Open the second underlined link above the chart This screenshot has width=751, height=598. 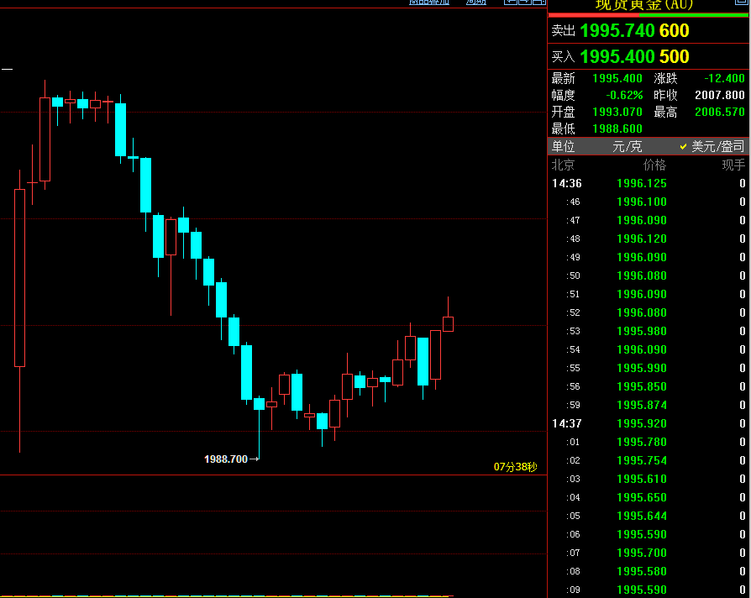tap(476, 2)
